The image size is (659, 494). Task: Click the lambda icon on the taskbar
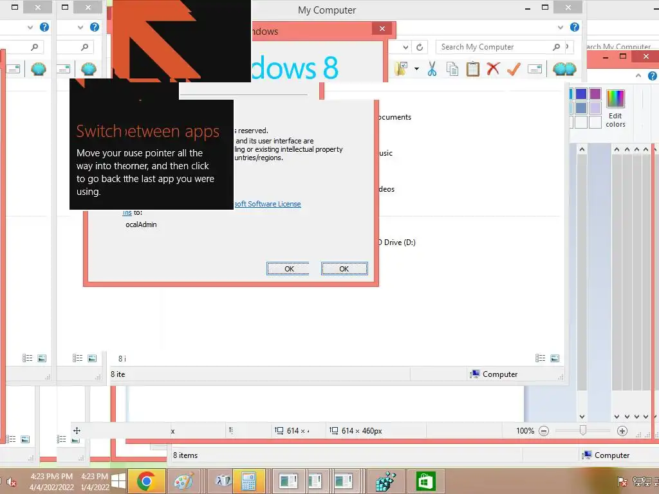click(x=223, y=481)
